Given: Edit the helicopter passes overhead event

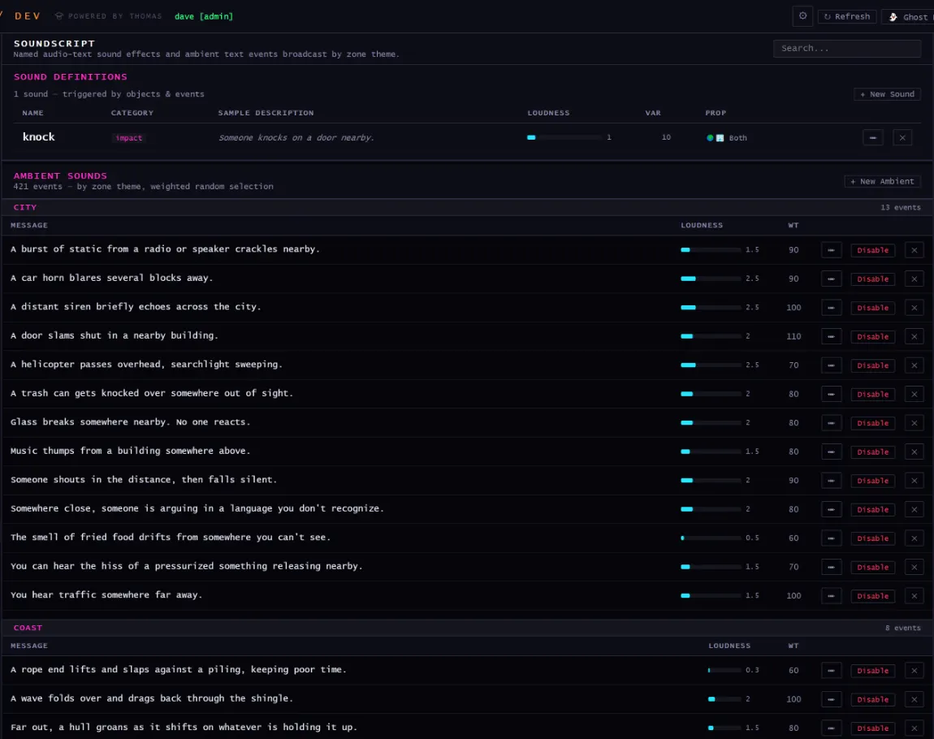Looking at the screenshot, I should (x=831, y=365).
